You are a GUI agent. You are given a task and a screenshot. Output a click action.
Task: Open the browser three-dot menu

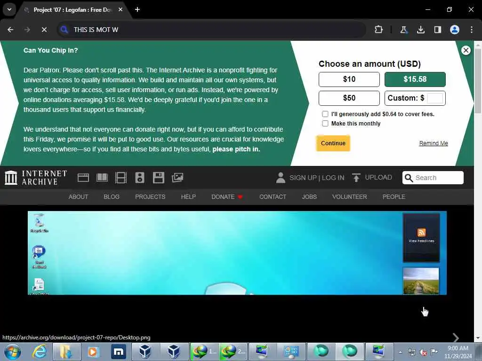[x=472, y=30]
